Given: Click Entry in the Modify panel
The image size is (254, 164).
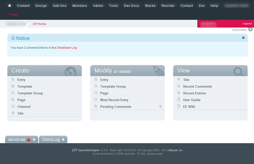Looking at the screenshot, I should [x=104, y=80].
